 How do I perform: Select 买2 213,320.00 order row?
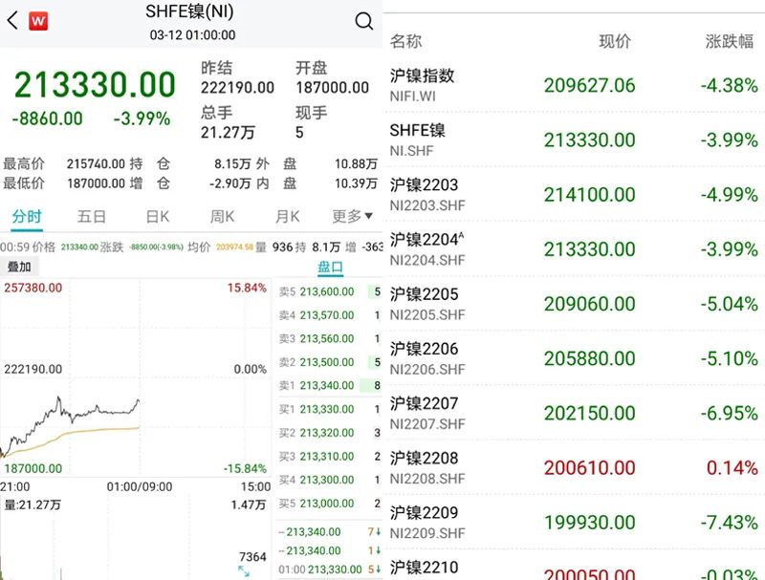click(330, 433)
